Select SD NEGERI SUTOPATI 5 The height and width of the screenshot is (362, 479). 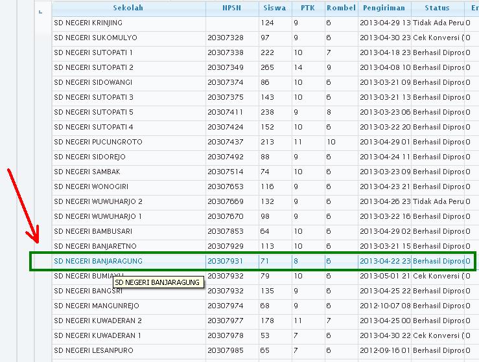tap(94, 113)
